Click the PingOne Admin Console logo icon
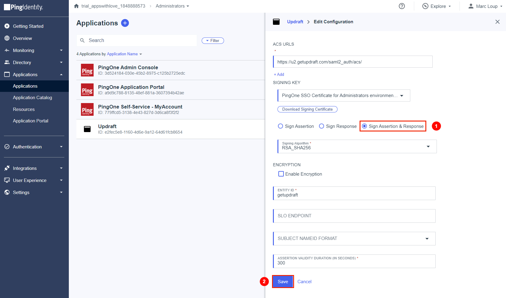Viewport: 506px width, 298px height. coord(87,70)
